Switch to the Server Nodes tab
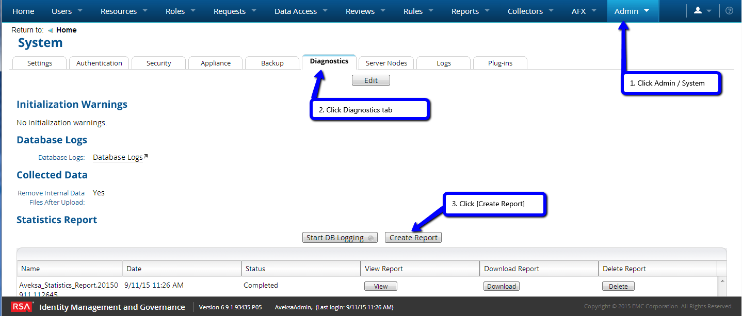Image resolution: width=742 pixels, height=316 pixels. (385, 62)
